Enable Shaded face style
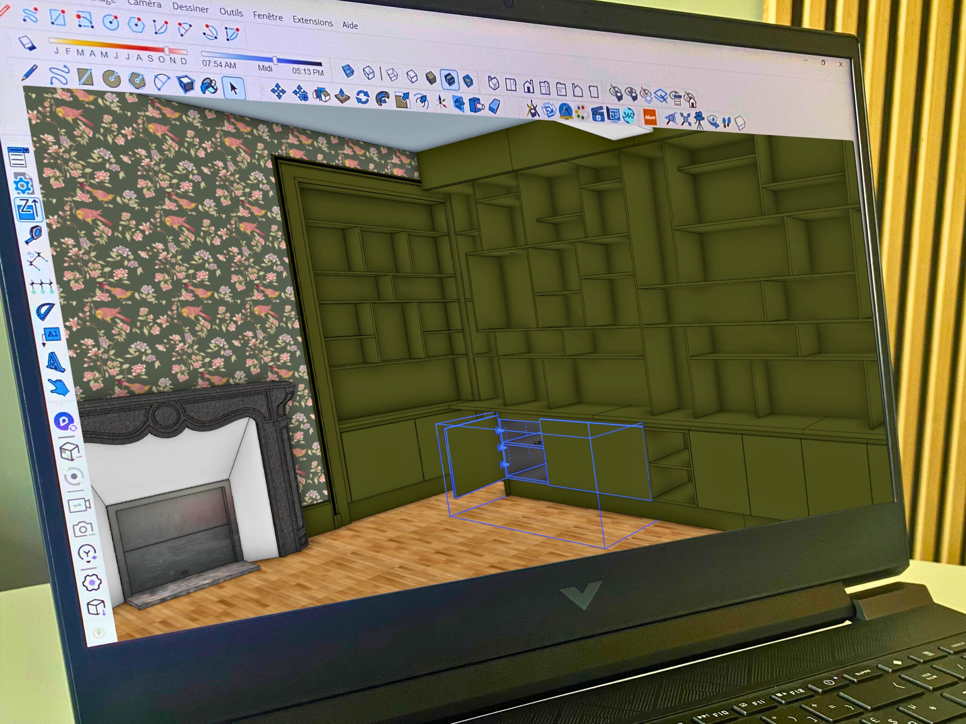This screenshot has width=966, height=724. click(431, 78)
